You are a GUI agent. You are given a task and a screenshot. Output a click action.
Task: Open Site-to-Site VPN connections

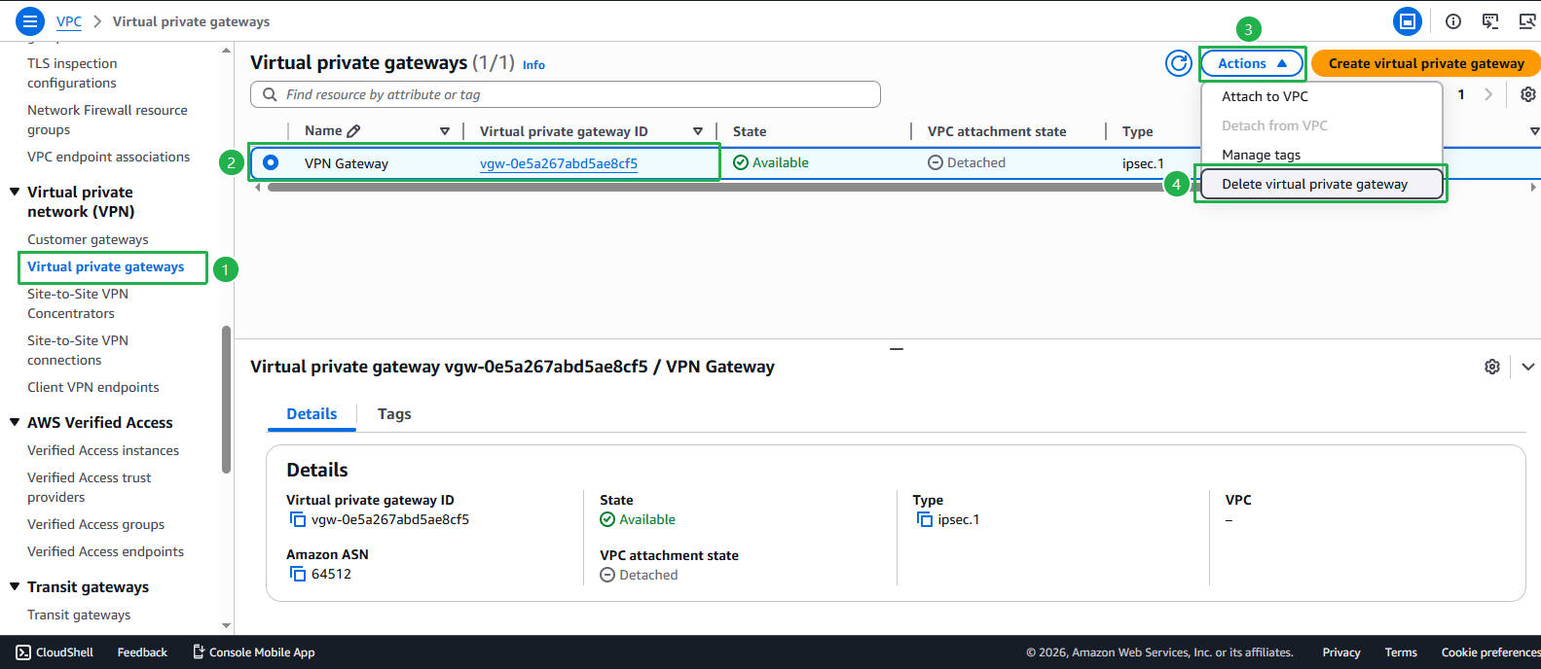[78, 350]
